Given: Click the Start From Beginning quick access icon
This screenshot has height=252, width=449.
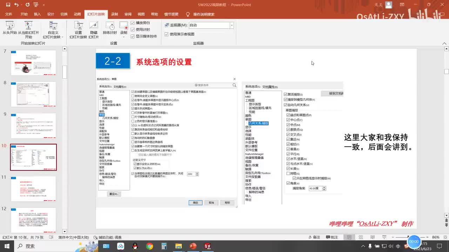Looking at the screenshot, I should click(35, 5).
